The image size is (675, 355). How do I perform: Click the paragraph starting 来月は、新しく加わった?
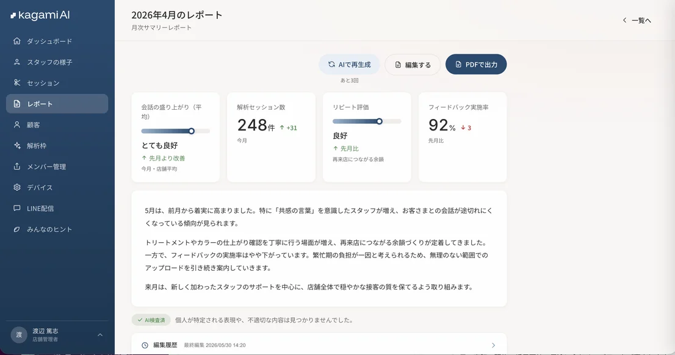(x=309, y=287)
